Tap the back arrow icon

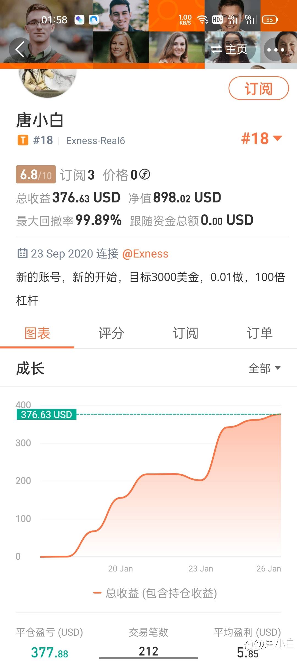(20, 49)
